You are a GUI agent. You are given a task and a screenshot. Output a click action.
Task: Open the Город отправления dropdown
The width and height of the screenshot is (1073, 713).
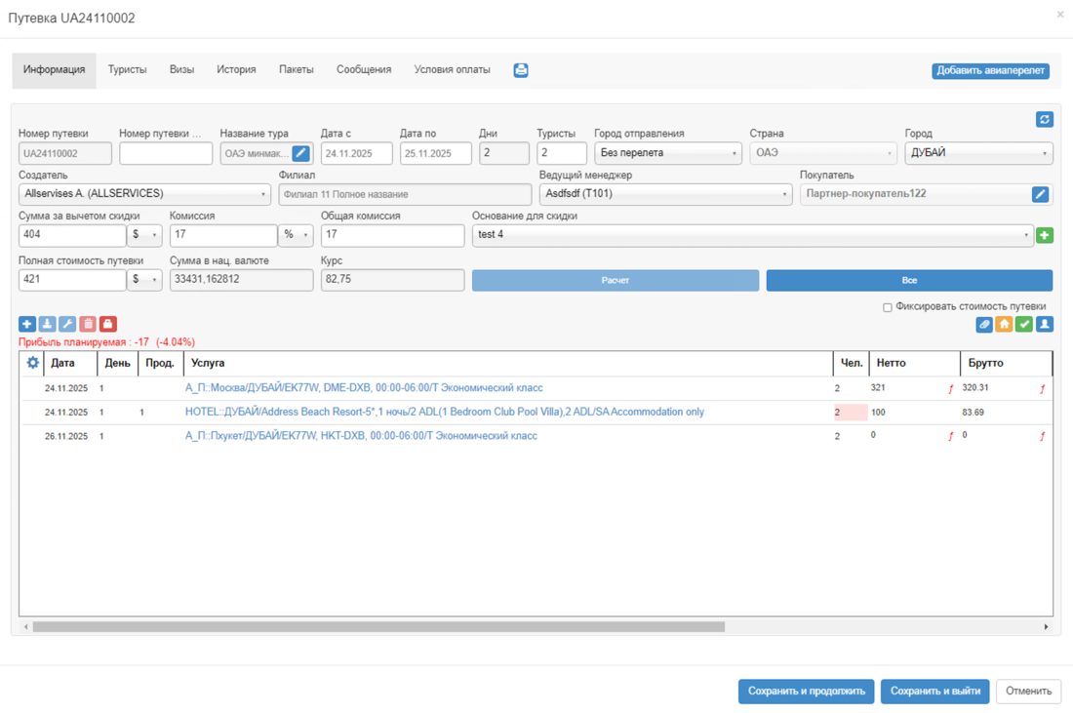point(667,153)
